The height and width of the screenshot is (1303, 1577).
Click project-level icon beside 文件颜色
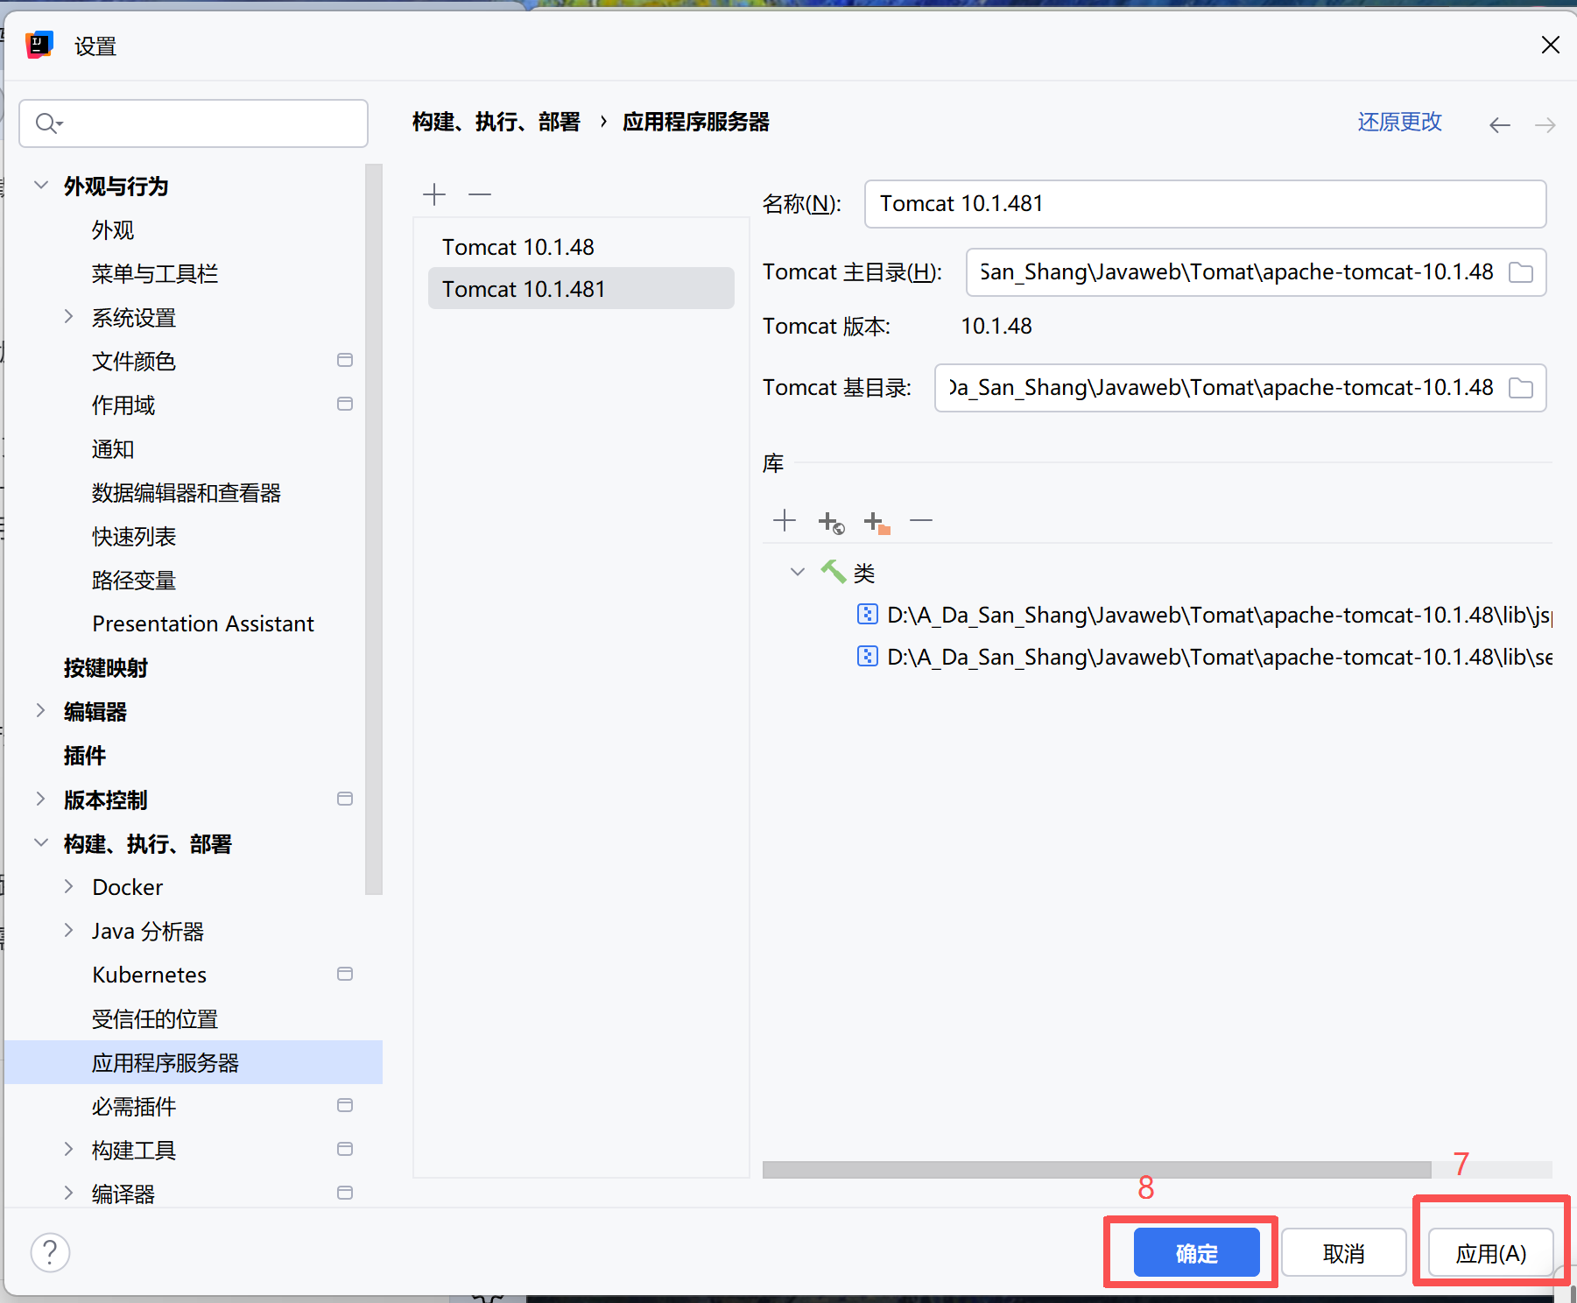point(345,360)
